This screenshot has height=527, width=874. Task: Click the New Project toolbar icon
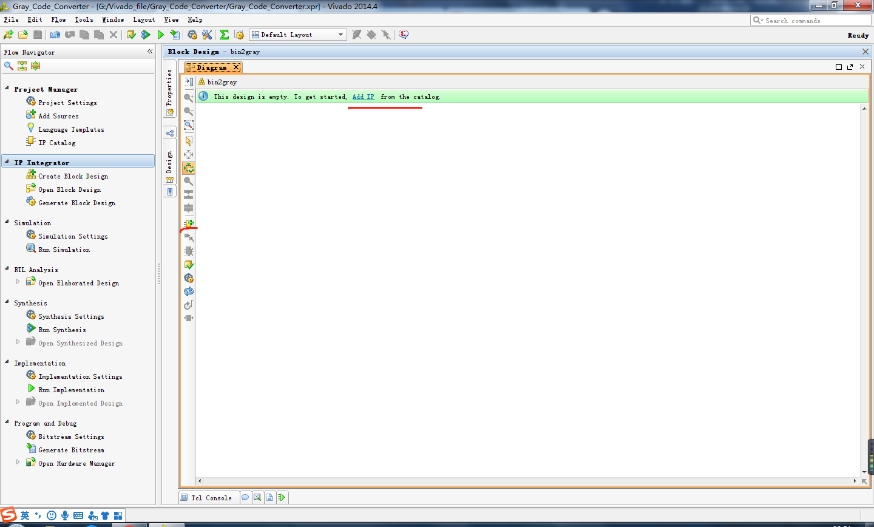[8, 35]
